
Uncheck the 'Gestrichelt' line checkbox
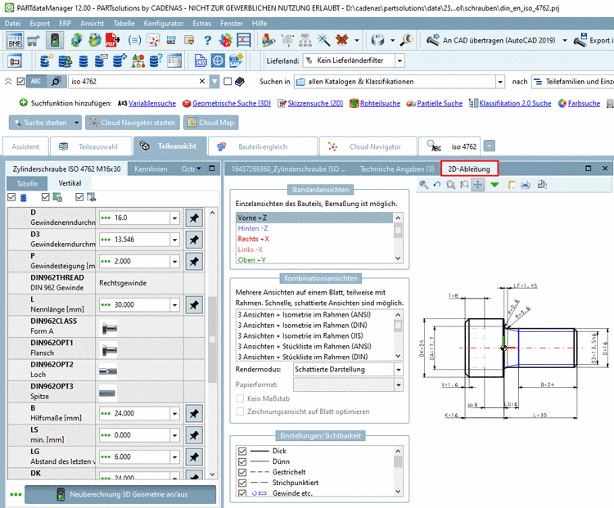click(x=242, y=472)
